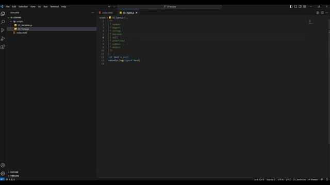Click line number 14 in the gutter
The width and height of the screenshot is (330, 185).
click(103, 64)
